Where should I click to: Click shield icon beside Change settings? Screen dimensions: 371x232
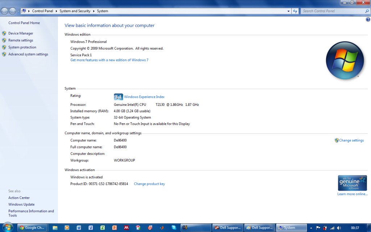[x=337, y=140]
